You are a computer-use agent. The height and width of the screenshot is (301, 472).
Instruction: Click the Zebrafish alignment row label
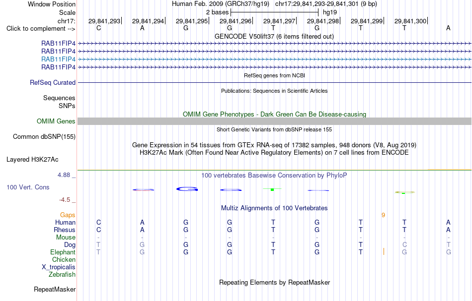pyautogui.click(x=62, y=275)
